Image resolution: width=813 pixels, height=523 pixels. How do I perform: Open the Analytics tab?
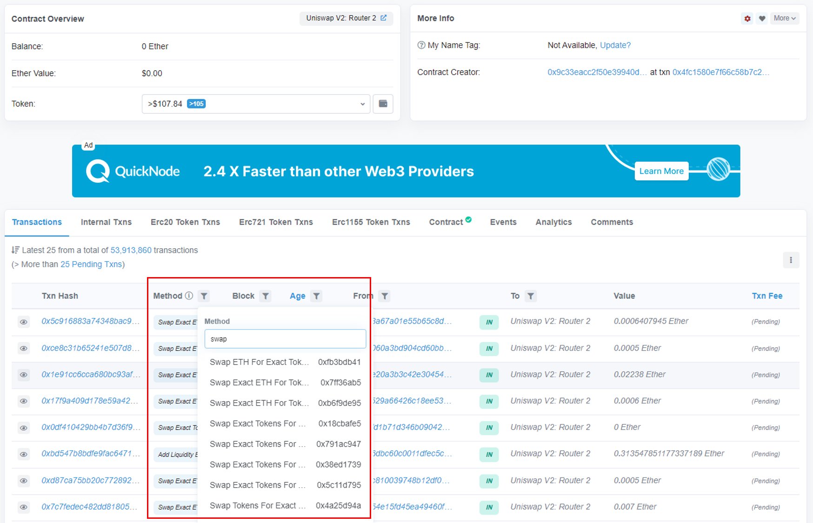553,222
